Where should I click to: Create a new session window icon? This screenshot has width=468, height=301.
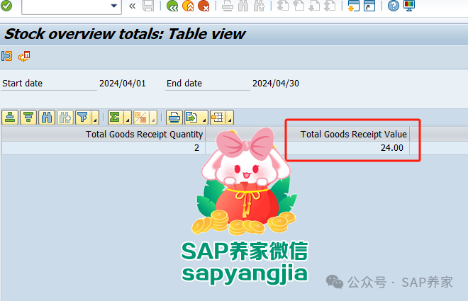tap(354, 6)
